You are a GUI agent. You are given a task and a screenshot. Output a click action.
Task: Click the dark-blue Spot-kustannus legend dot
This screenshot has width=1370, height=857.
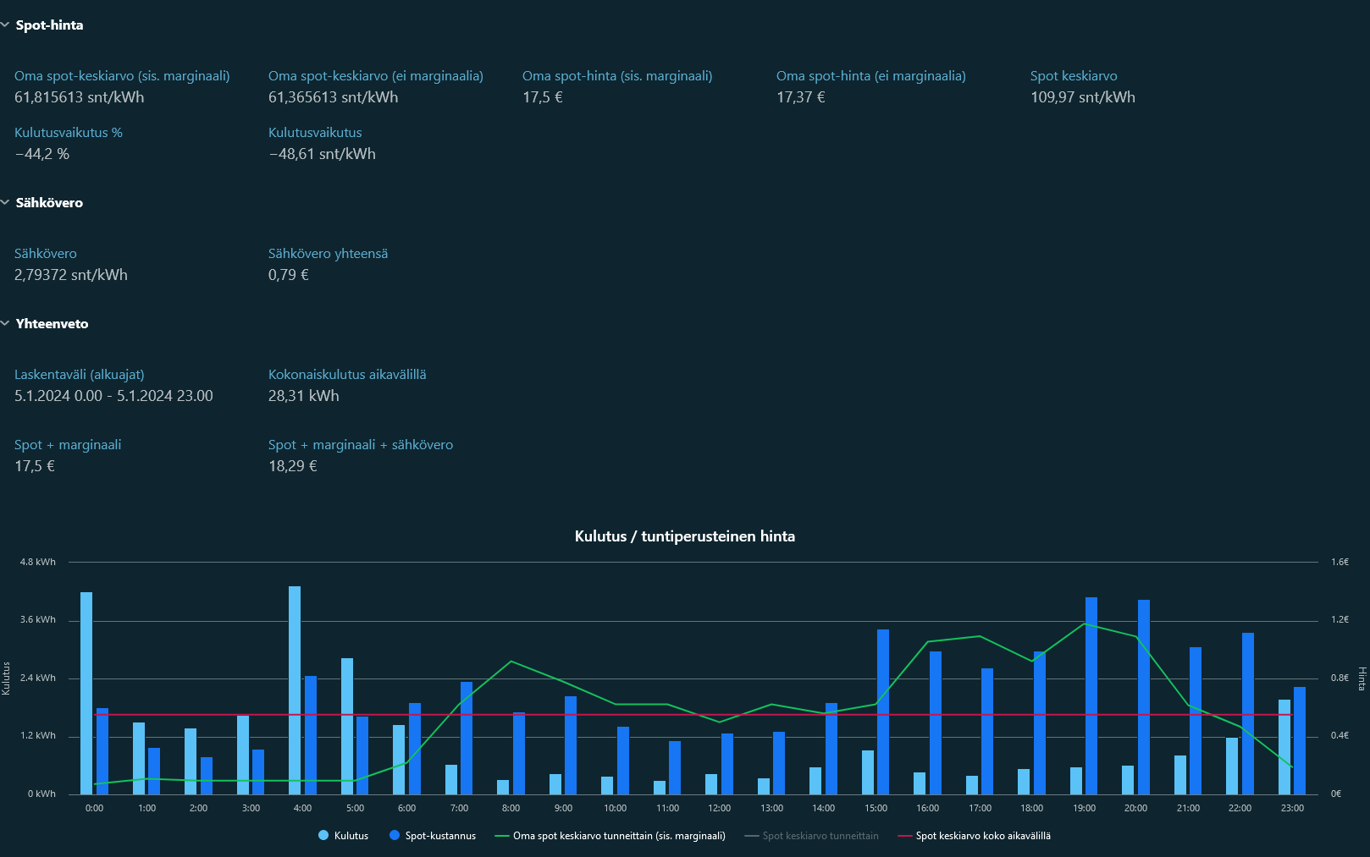click(x=395, y=836)
